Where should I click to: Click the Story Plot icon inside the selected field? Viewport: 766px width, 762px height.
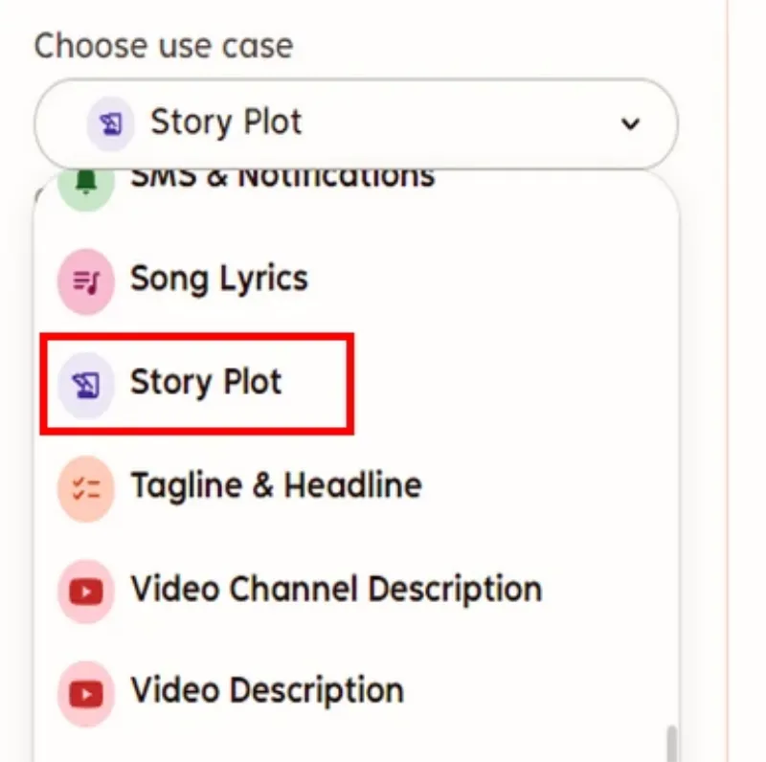pos(110,123)
